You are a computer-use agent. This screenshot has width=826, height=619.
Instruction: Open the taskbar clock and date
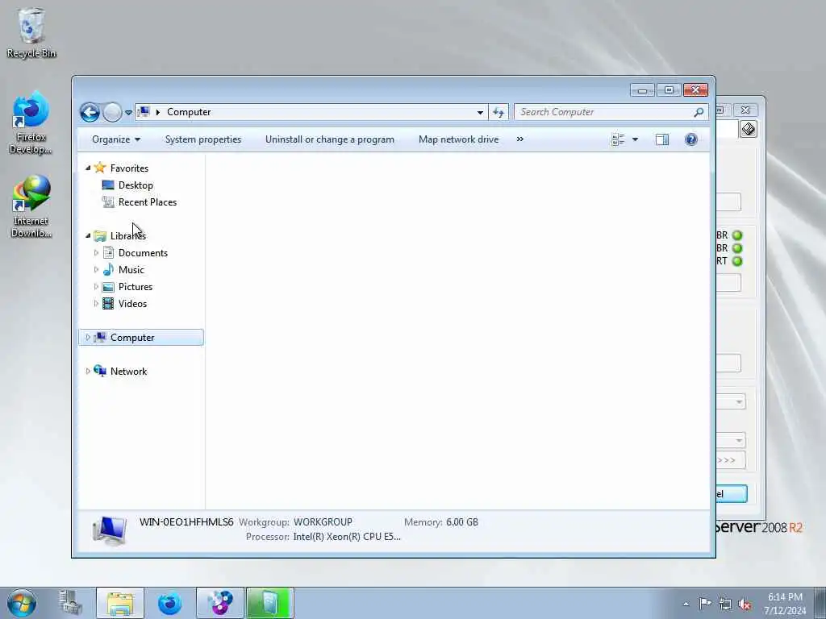click(x=785, y=604)
